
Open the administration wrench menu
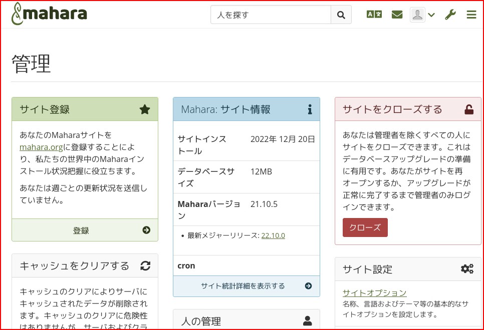(x=450, y=14)
